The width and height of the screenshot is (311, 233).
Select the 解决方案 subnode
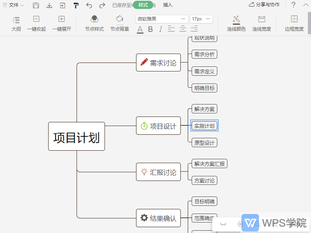pos(204,109)
